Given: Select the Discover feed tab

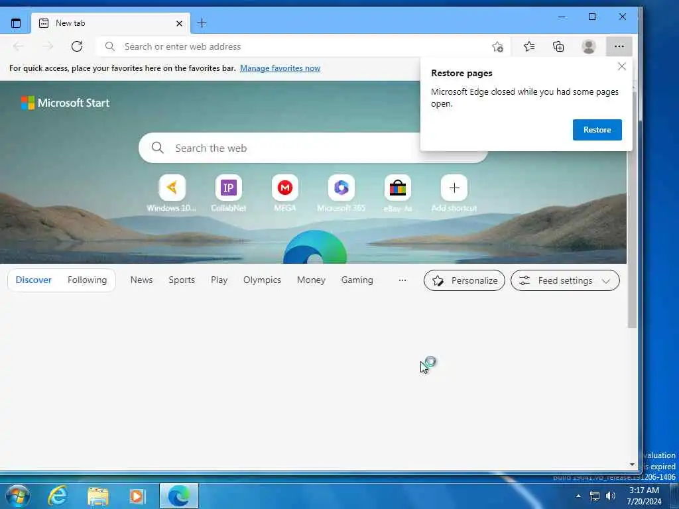Looking at the screenshot, I should point(33,280).
